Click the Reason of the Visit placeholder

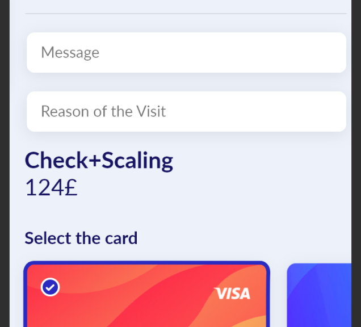(103, 111)
